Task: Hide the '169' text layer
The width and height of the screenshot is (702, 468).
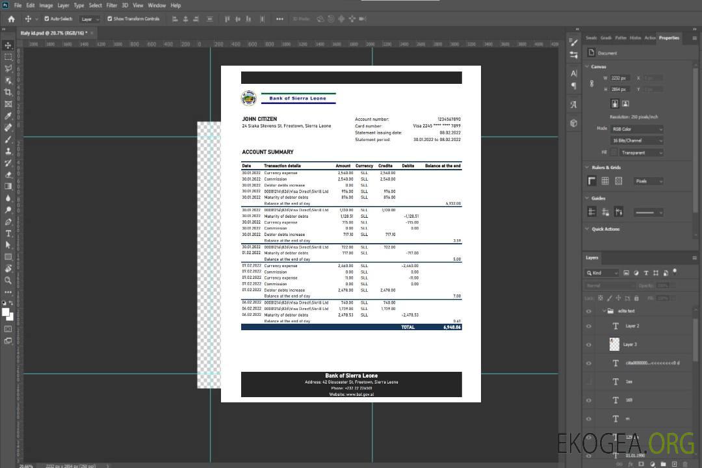Action: (589, 400)
